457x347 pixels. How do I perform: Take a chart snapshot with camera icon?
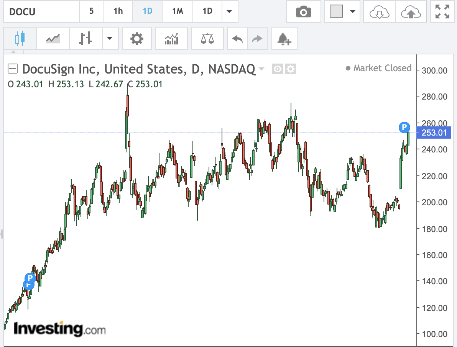pyautogui.click(x=303, y=11)
